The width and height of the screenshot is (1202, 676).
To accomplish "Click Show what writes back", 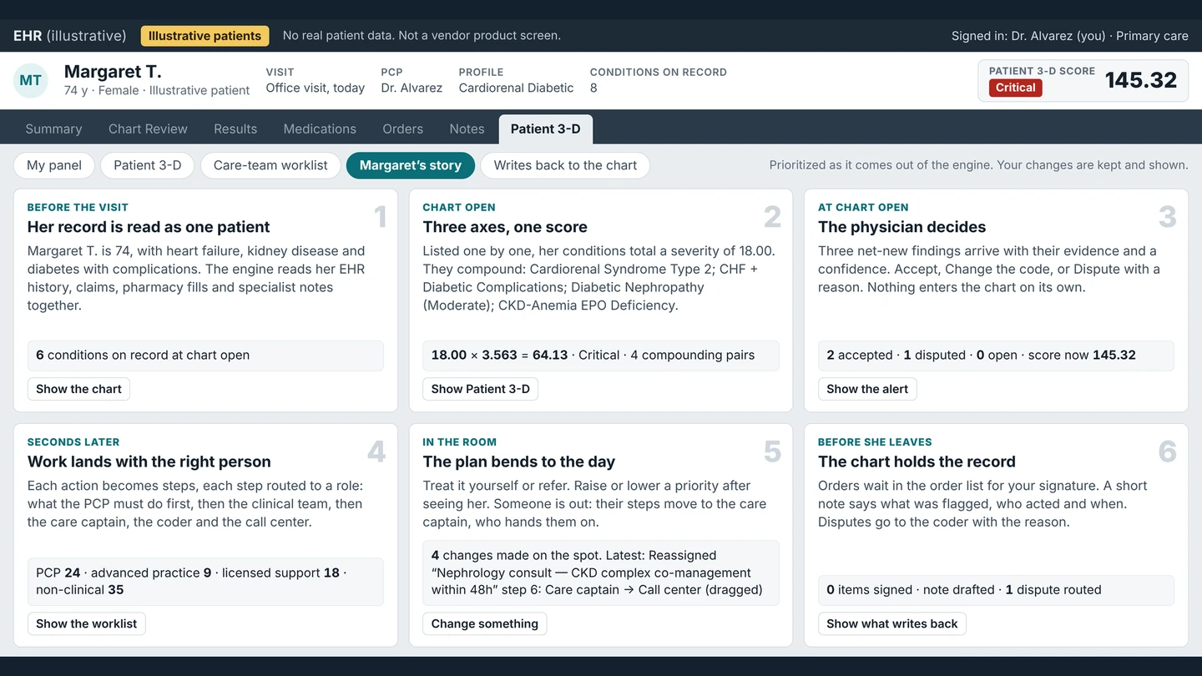I will coord(892,623).
